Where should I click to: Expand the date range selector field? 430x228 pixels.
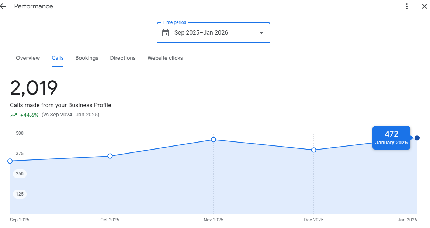point(214,33)
